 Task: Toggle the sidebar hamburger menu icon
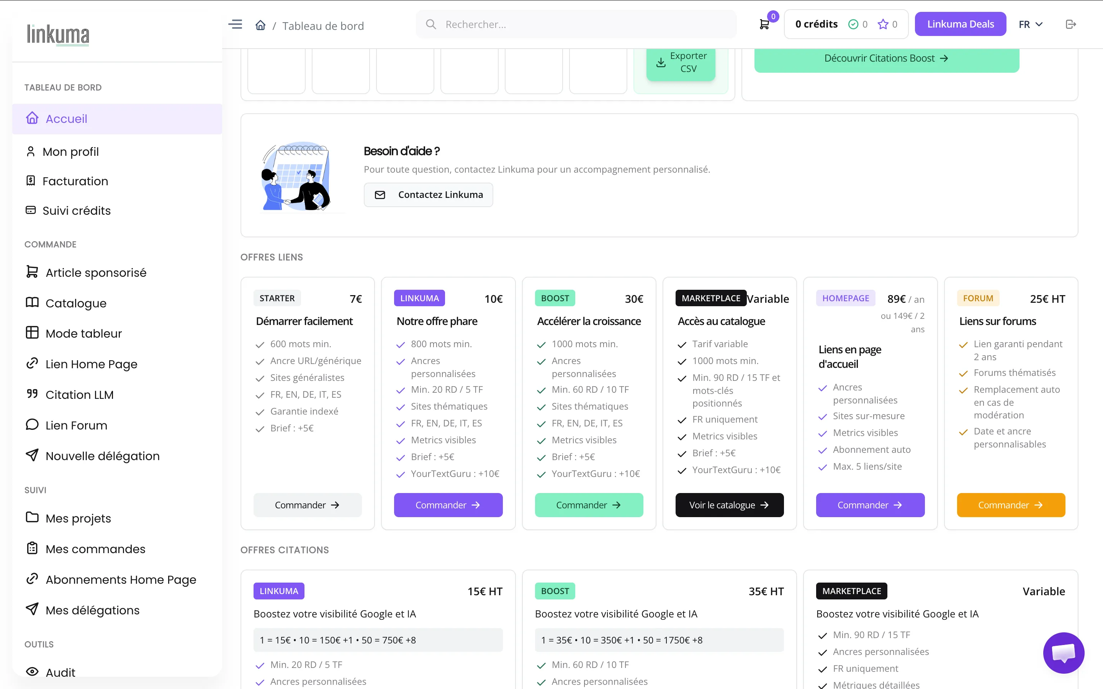point(235,24)
